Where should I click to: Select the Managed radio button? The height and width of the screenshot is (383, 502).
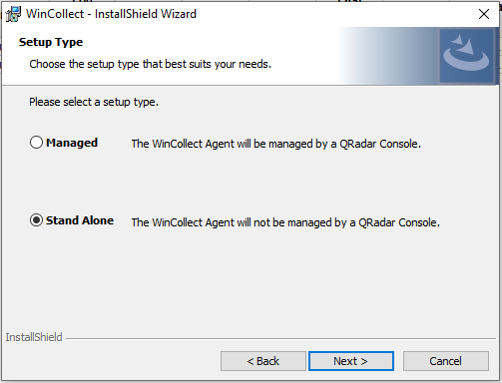point(36,143)
